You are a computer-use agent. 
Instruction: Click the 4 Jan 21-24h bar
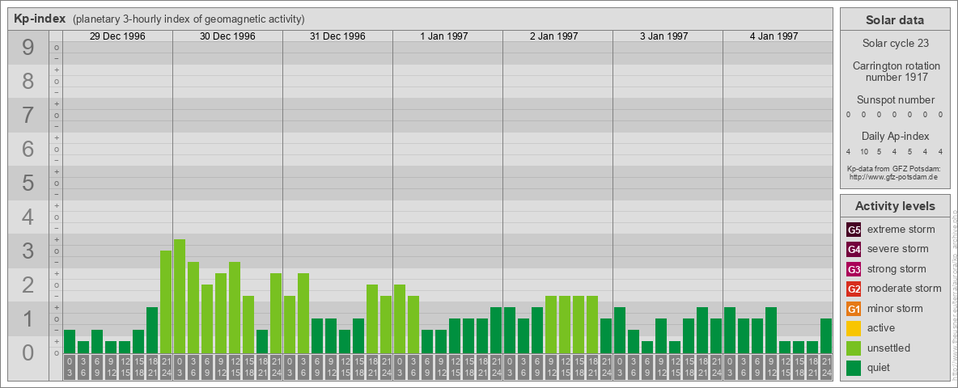[826, 335]
